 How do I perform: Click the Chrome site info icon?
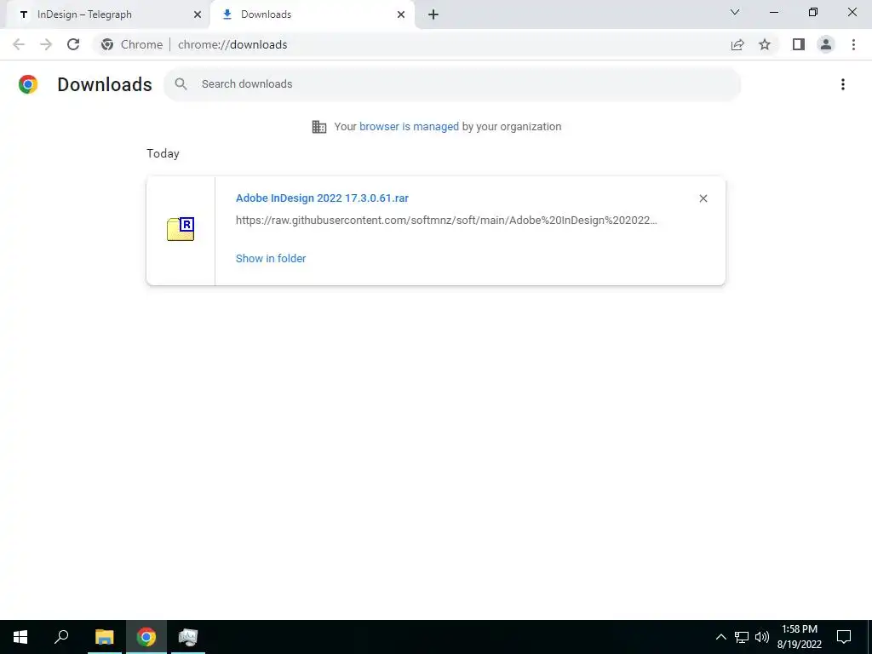(x=107, y=44)
